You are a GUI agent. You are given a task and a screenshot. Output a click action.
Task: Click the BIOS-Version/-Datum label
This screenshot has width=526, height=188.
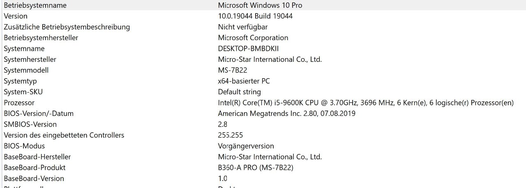point(39,113)
